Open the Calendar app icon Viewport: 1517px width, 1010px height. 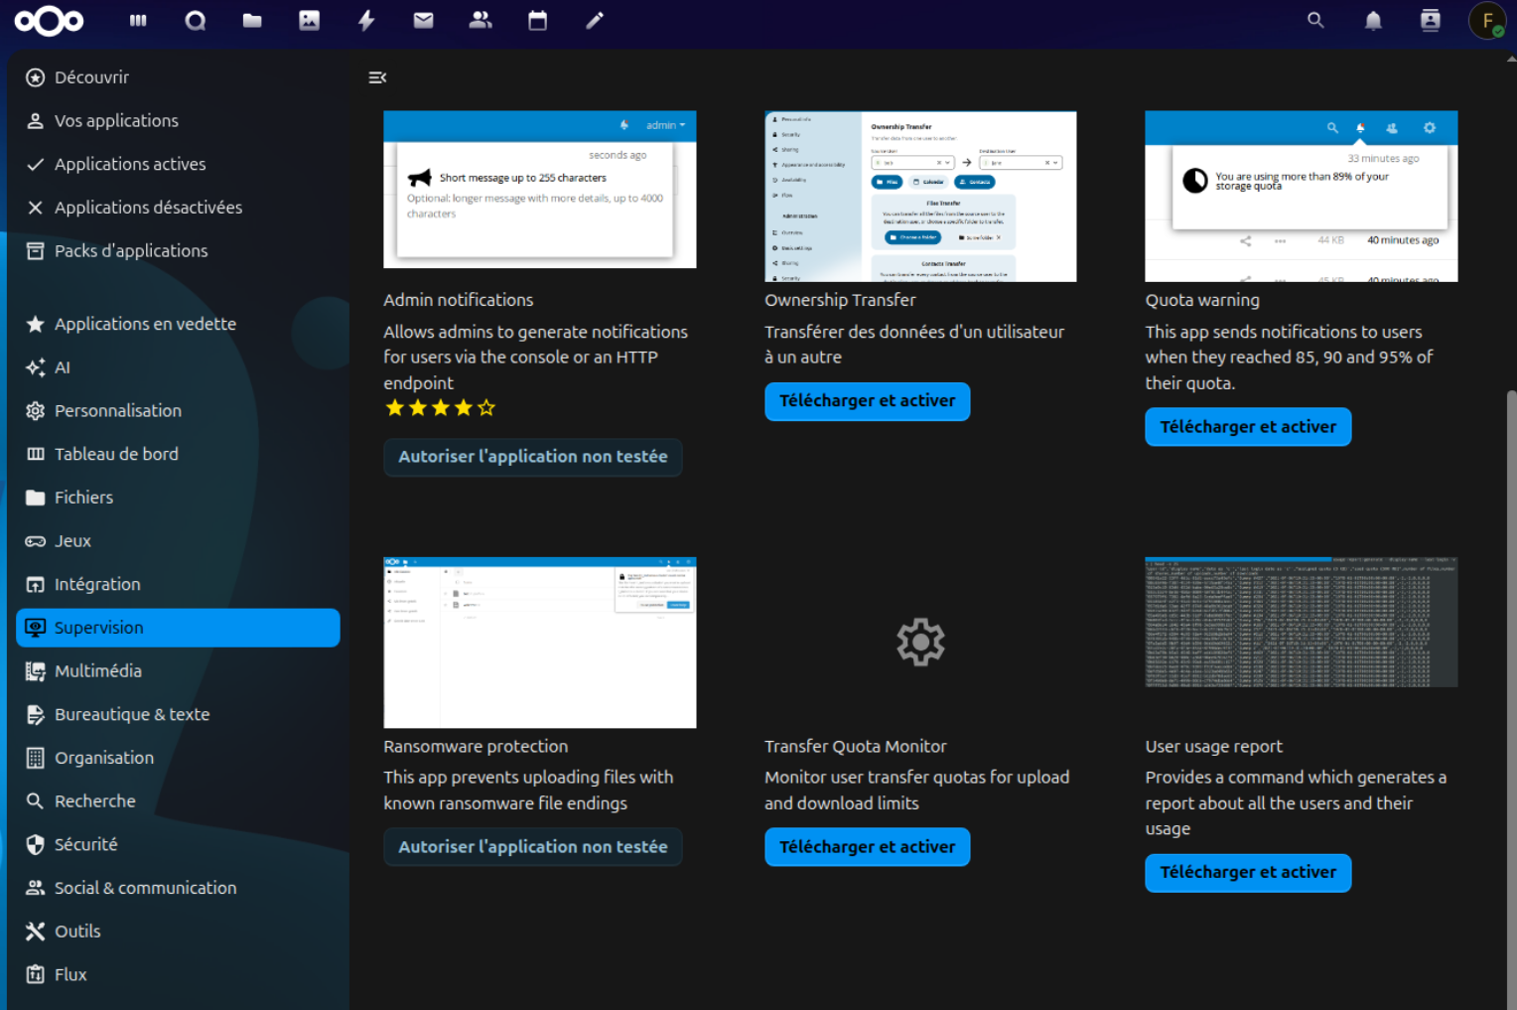537,21
